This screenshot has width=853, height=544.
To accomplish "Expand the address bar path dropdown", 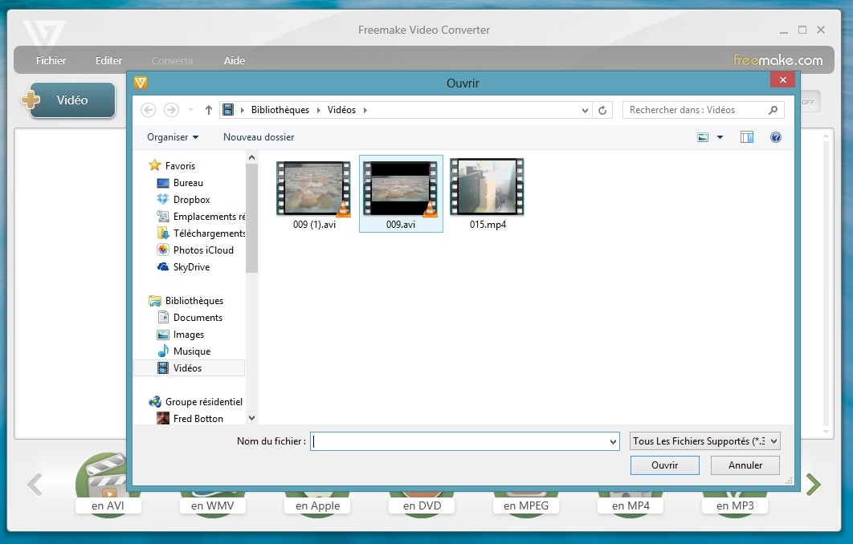I will [585, 110].
